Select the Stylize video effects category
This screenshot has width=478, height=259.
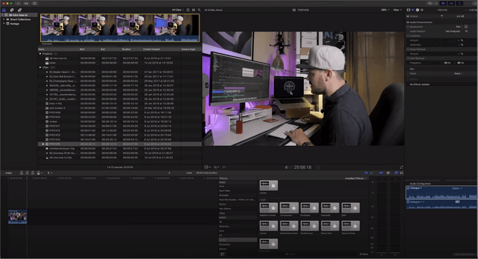(x=238, y=204)
